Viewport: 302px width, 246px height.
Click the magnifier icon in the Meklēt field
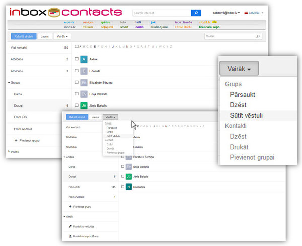(x=258, y=36)
